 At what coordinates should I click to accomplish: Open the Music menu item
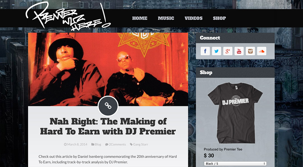click(x=166, y=18)
